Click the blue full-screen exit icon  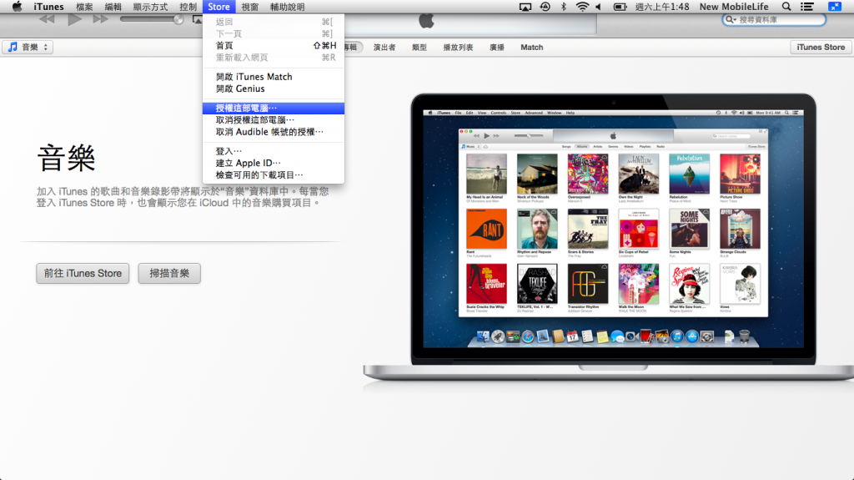click(x=834, y=7)
